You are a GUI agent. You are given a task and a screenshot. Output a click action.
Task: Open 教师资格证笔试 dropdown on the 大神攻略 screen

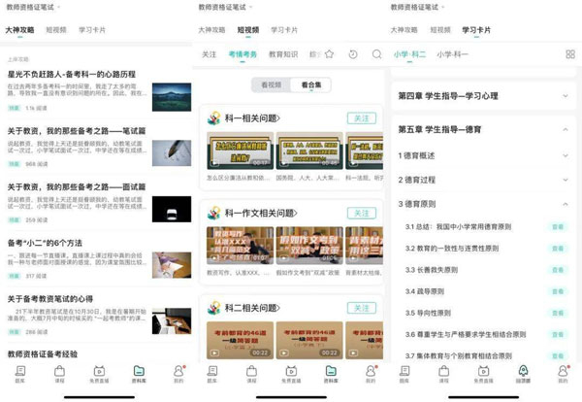(33, 7)
